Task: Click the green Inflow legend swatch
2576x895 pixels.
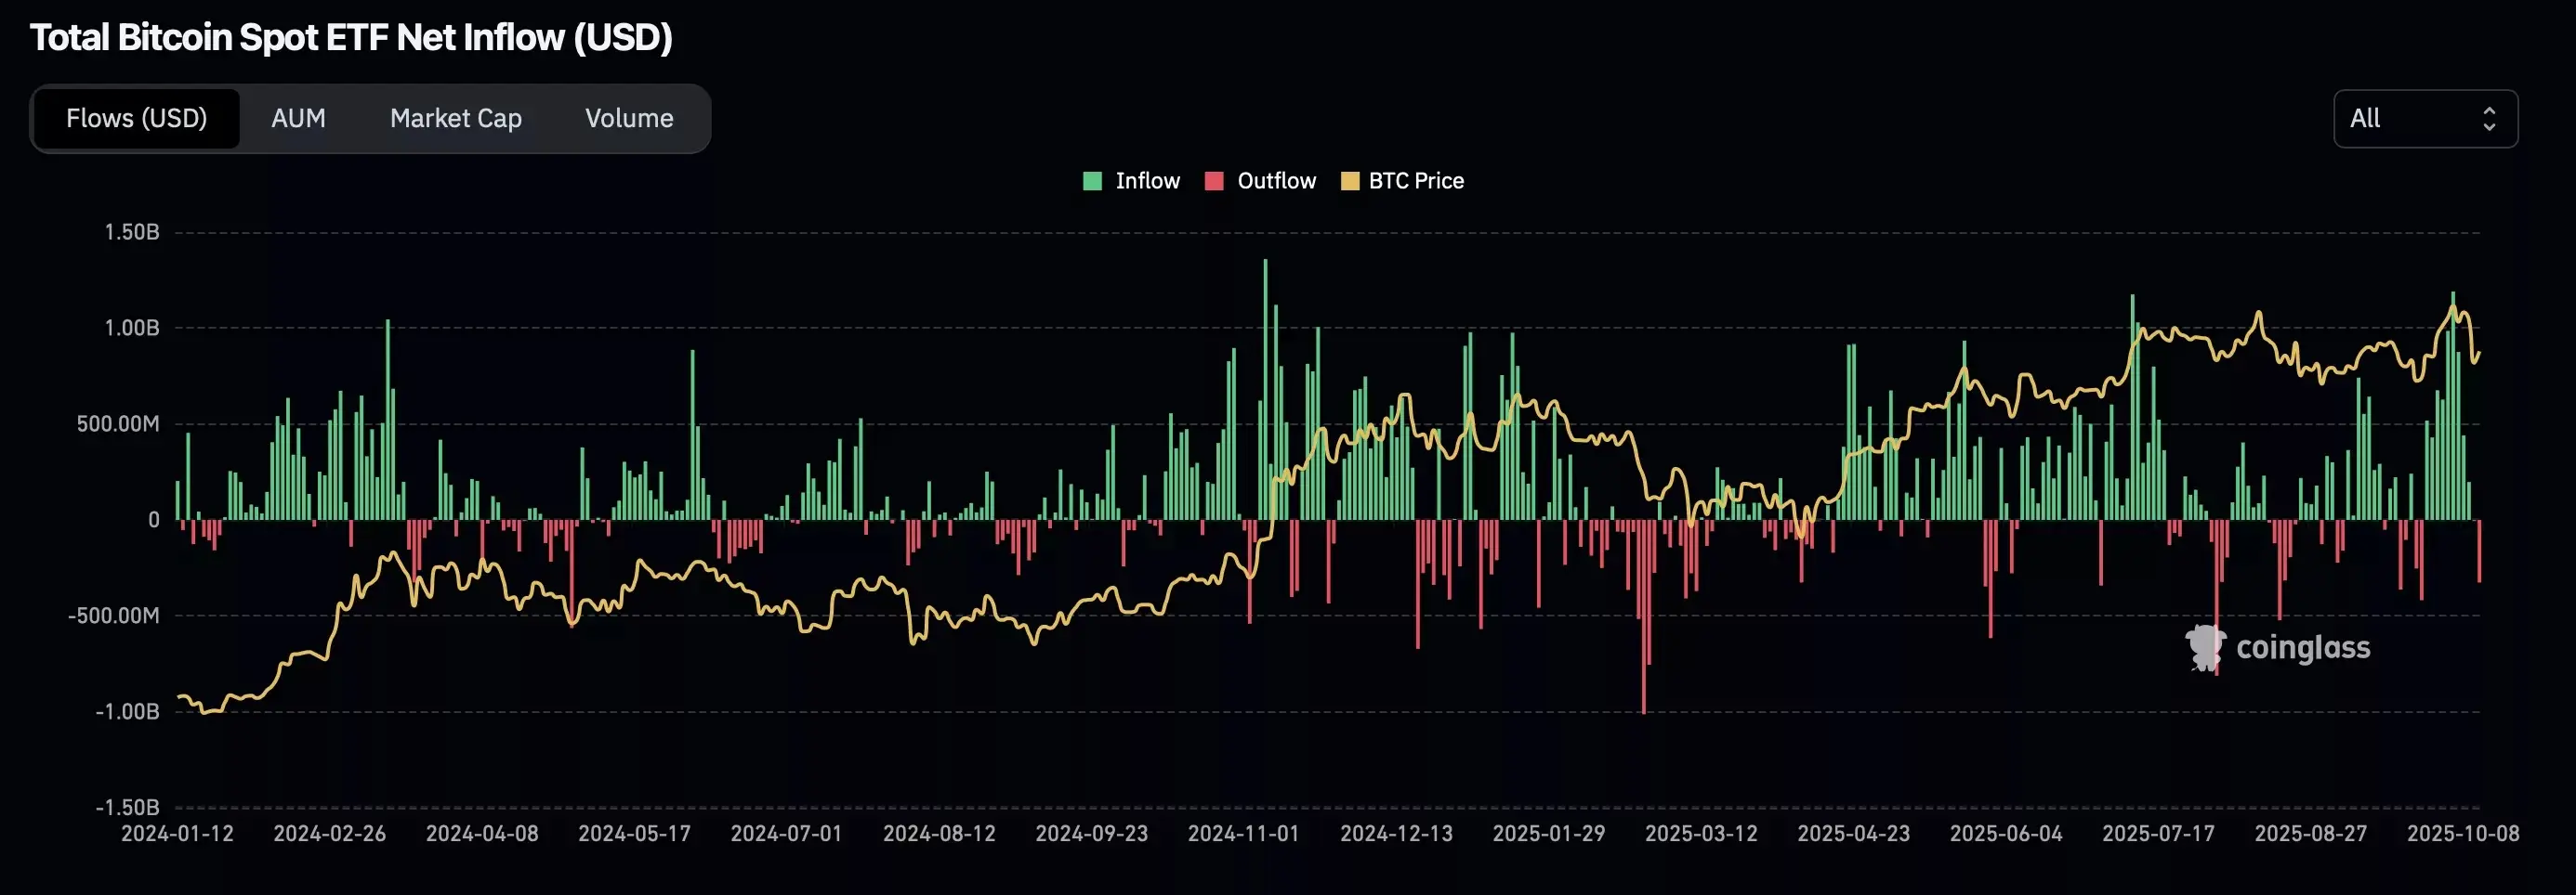Action: click(1092, 181)
